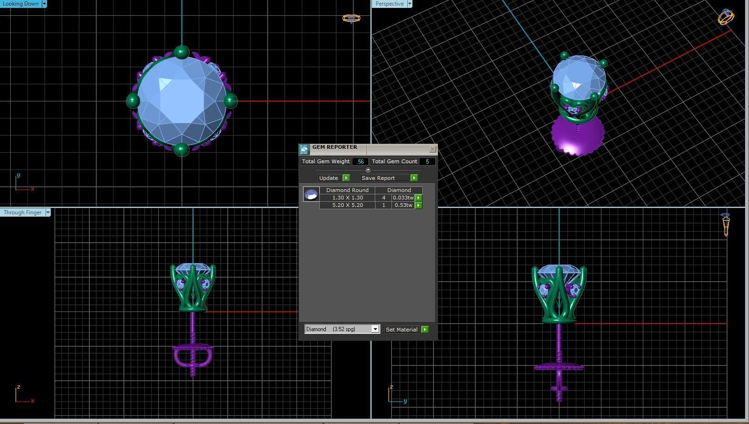Image resolution: width=749 pixels, height=424 pixels.
Task: Open the Through Finger viewport menu arrow
Action: 47,212
